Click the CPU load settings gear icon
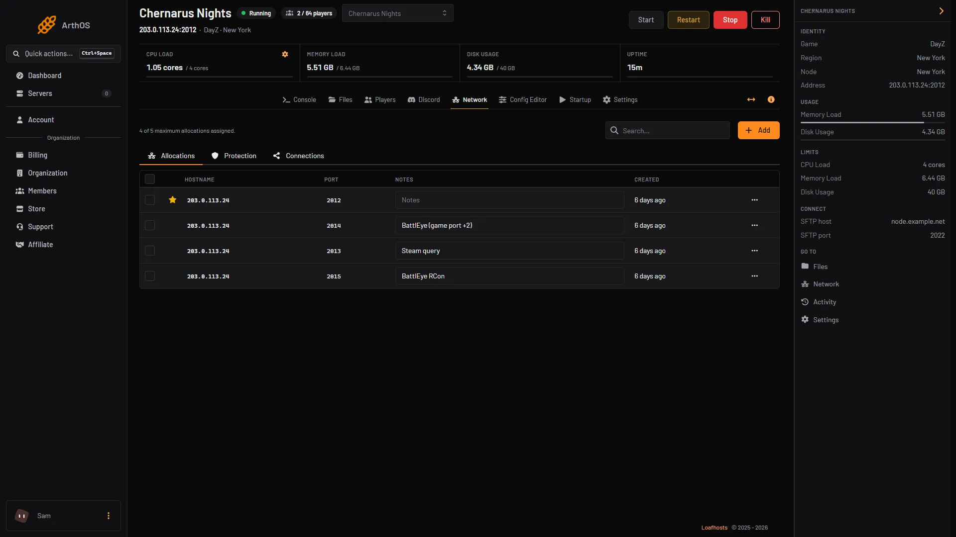 click(x=285, y=54)
